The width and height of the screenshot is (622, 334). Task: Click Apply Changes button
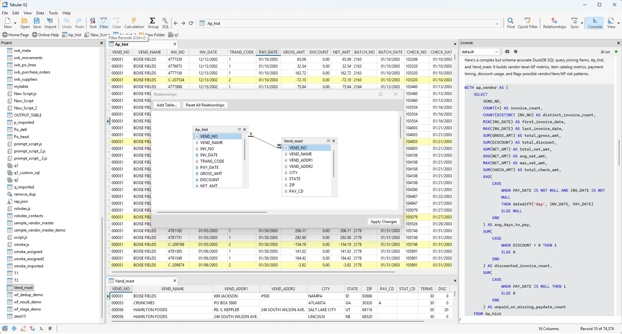pyautogui.click(x=384, y=222)
